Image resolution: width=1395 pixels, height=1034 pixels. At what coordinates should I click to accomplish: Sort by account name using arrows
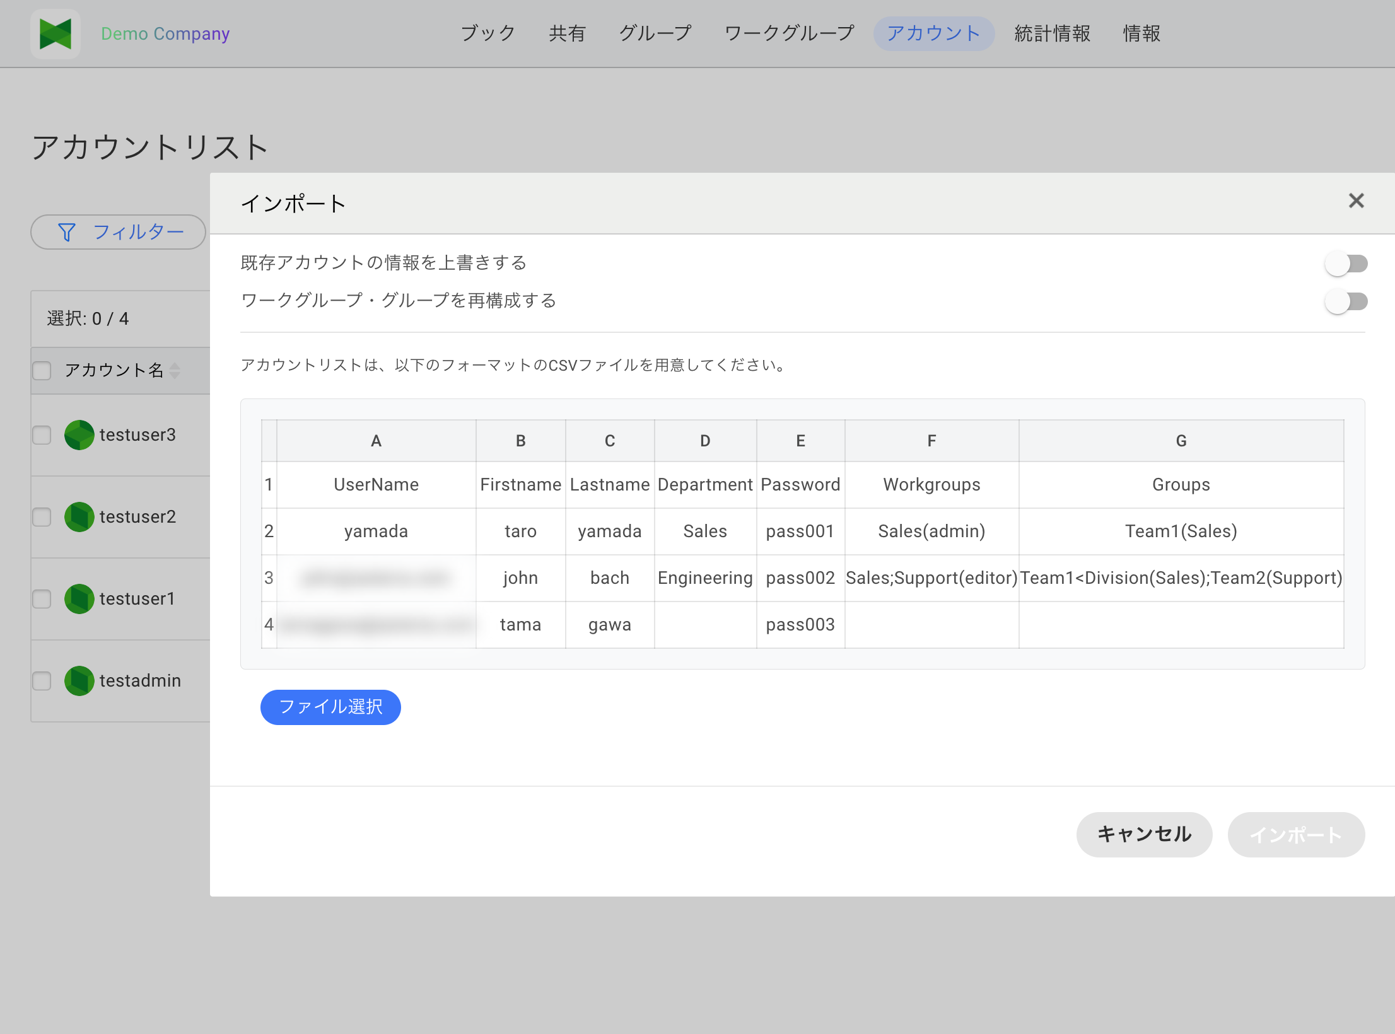(175, 371)
